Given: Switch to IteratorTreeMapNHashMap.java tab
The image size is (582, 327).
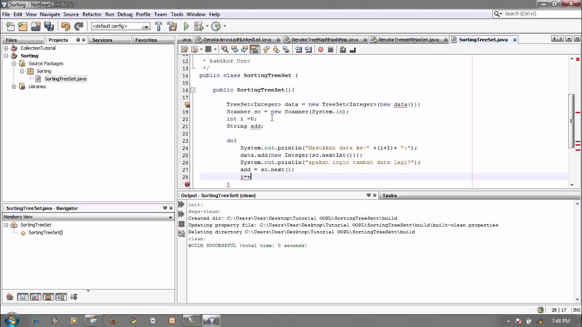Looking at the screenshot, I should click(324, 40).
